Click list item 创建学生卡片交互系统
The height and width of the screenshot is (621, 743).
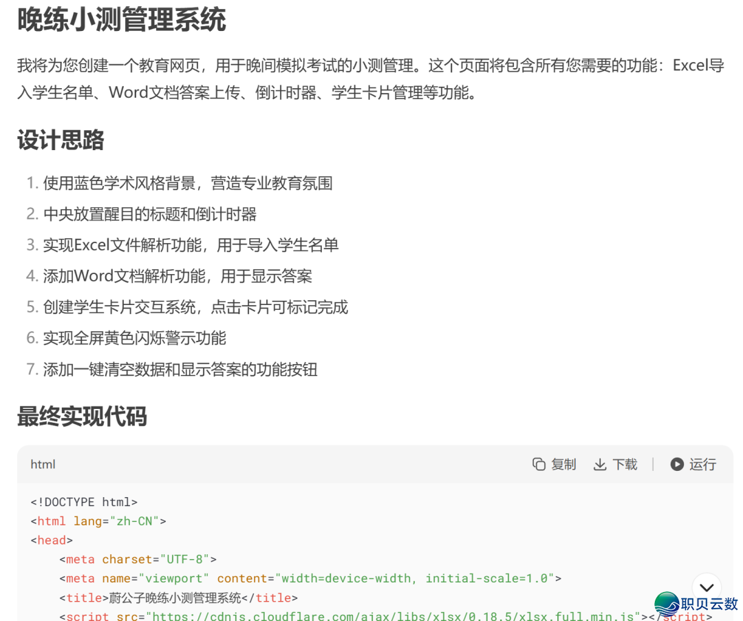coord(195,307)
